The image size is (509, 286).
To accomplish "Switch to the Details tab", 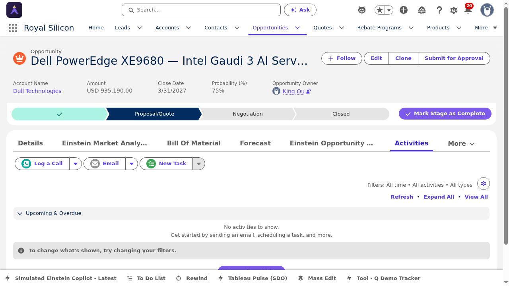I will (30, 143).
